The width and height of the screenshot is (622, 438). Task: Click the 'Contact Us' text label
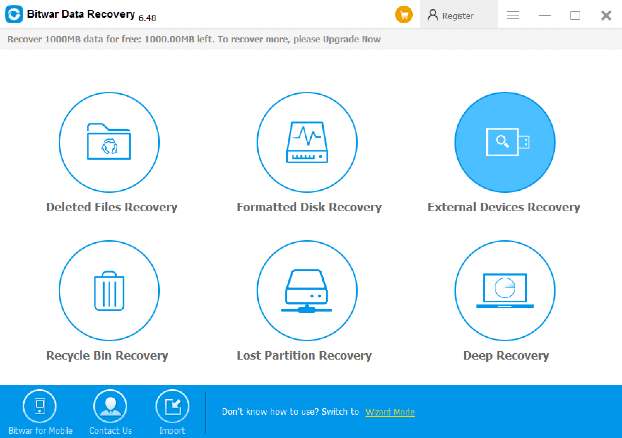click(x=110, y=431)
